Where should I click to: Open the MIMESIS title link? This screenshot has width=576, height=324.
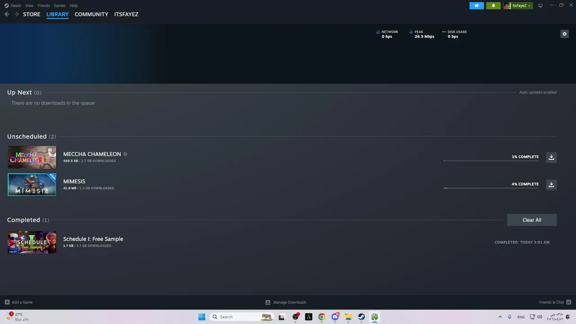tap(74, 181)
